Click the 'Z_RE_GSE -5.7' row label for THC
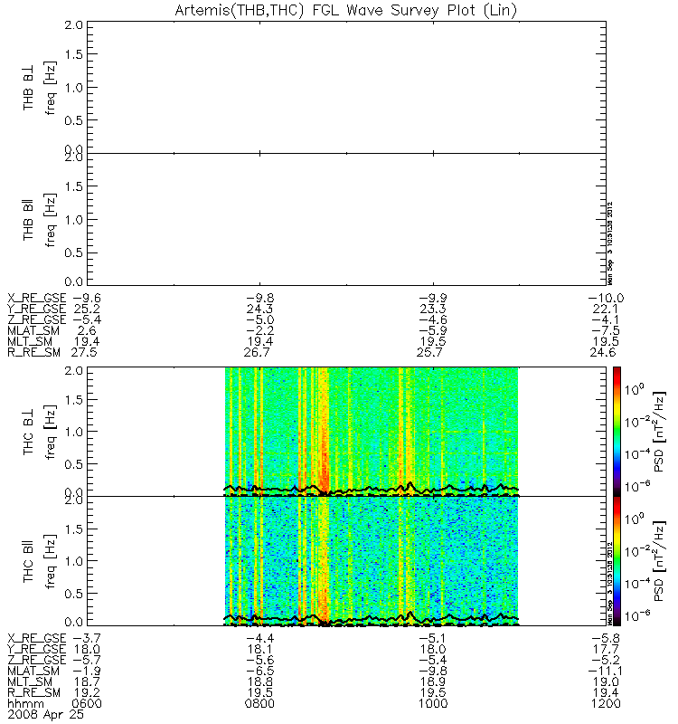Viewport: 678px width, 724px height. tap(53, 660)
